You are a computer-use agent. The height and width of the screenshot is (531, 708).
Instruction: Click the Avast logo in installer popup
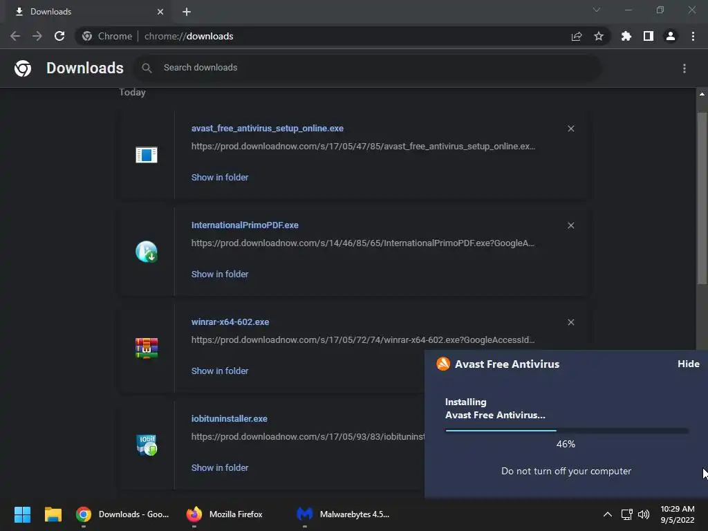coord(443,364)
